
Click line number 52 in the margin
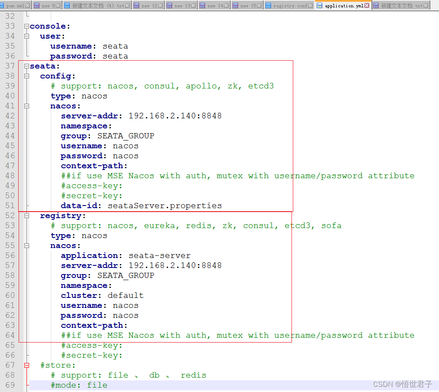pyautogui.click(x=10, y=216)
